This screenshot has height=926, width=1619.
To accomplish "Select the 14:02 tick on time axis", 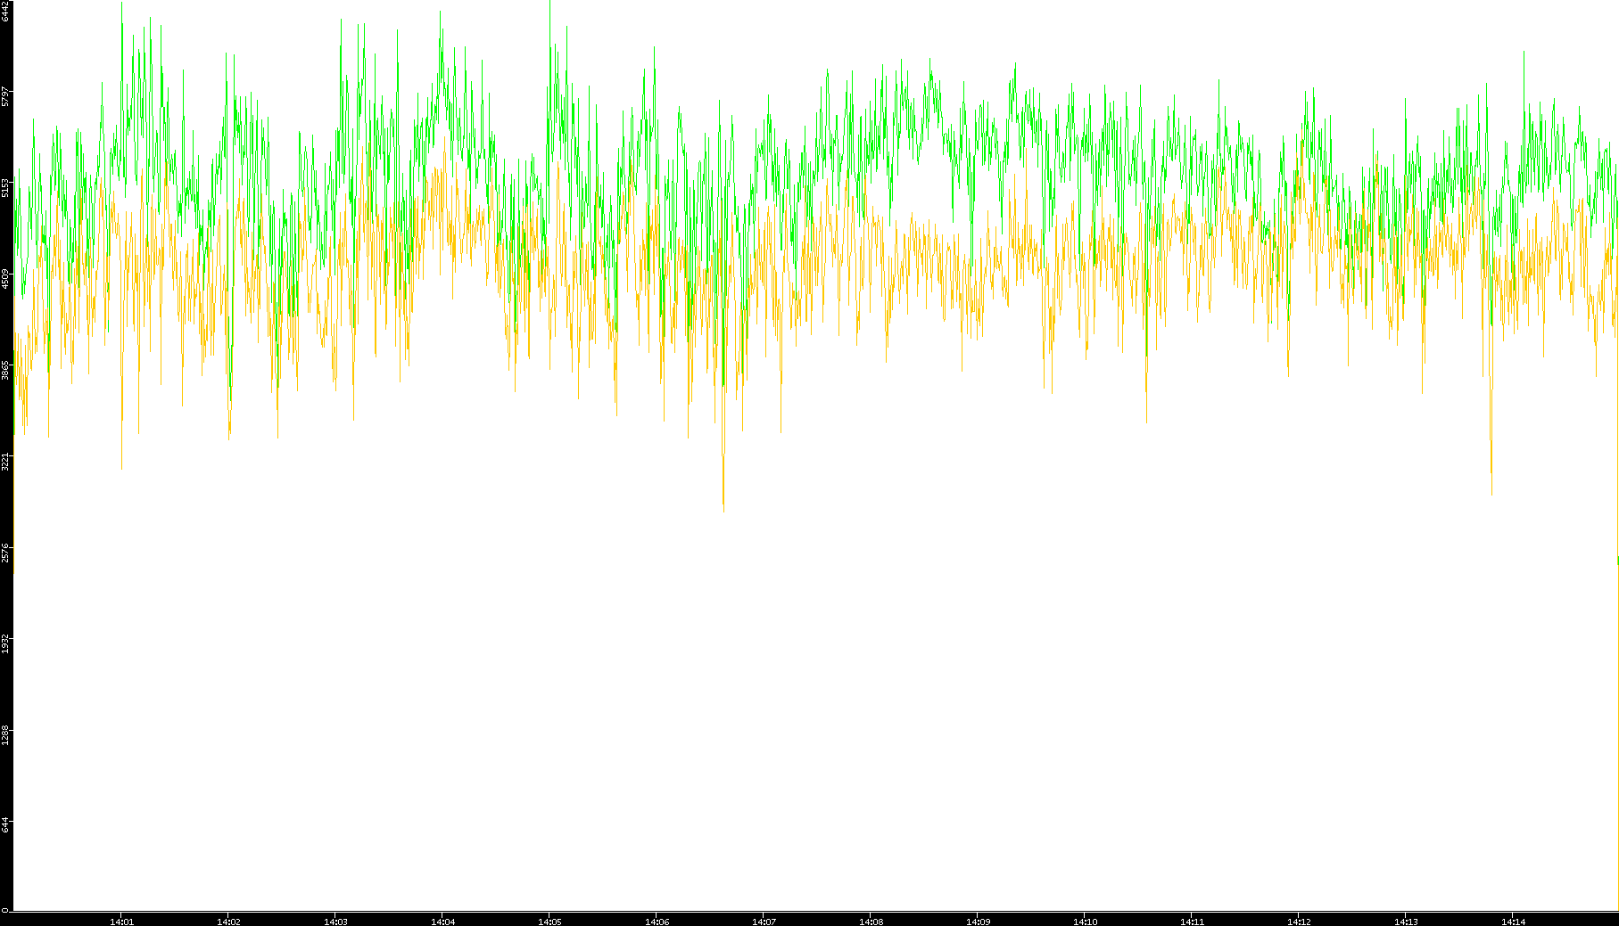I will pyautogui.click(x=228, y=922).
